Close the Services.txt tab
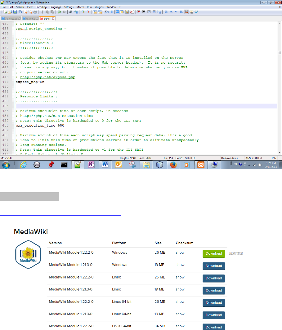Screen dimensions: 282x330 point(19,18)
